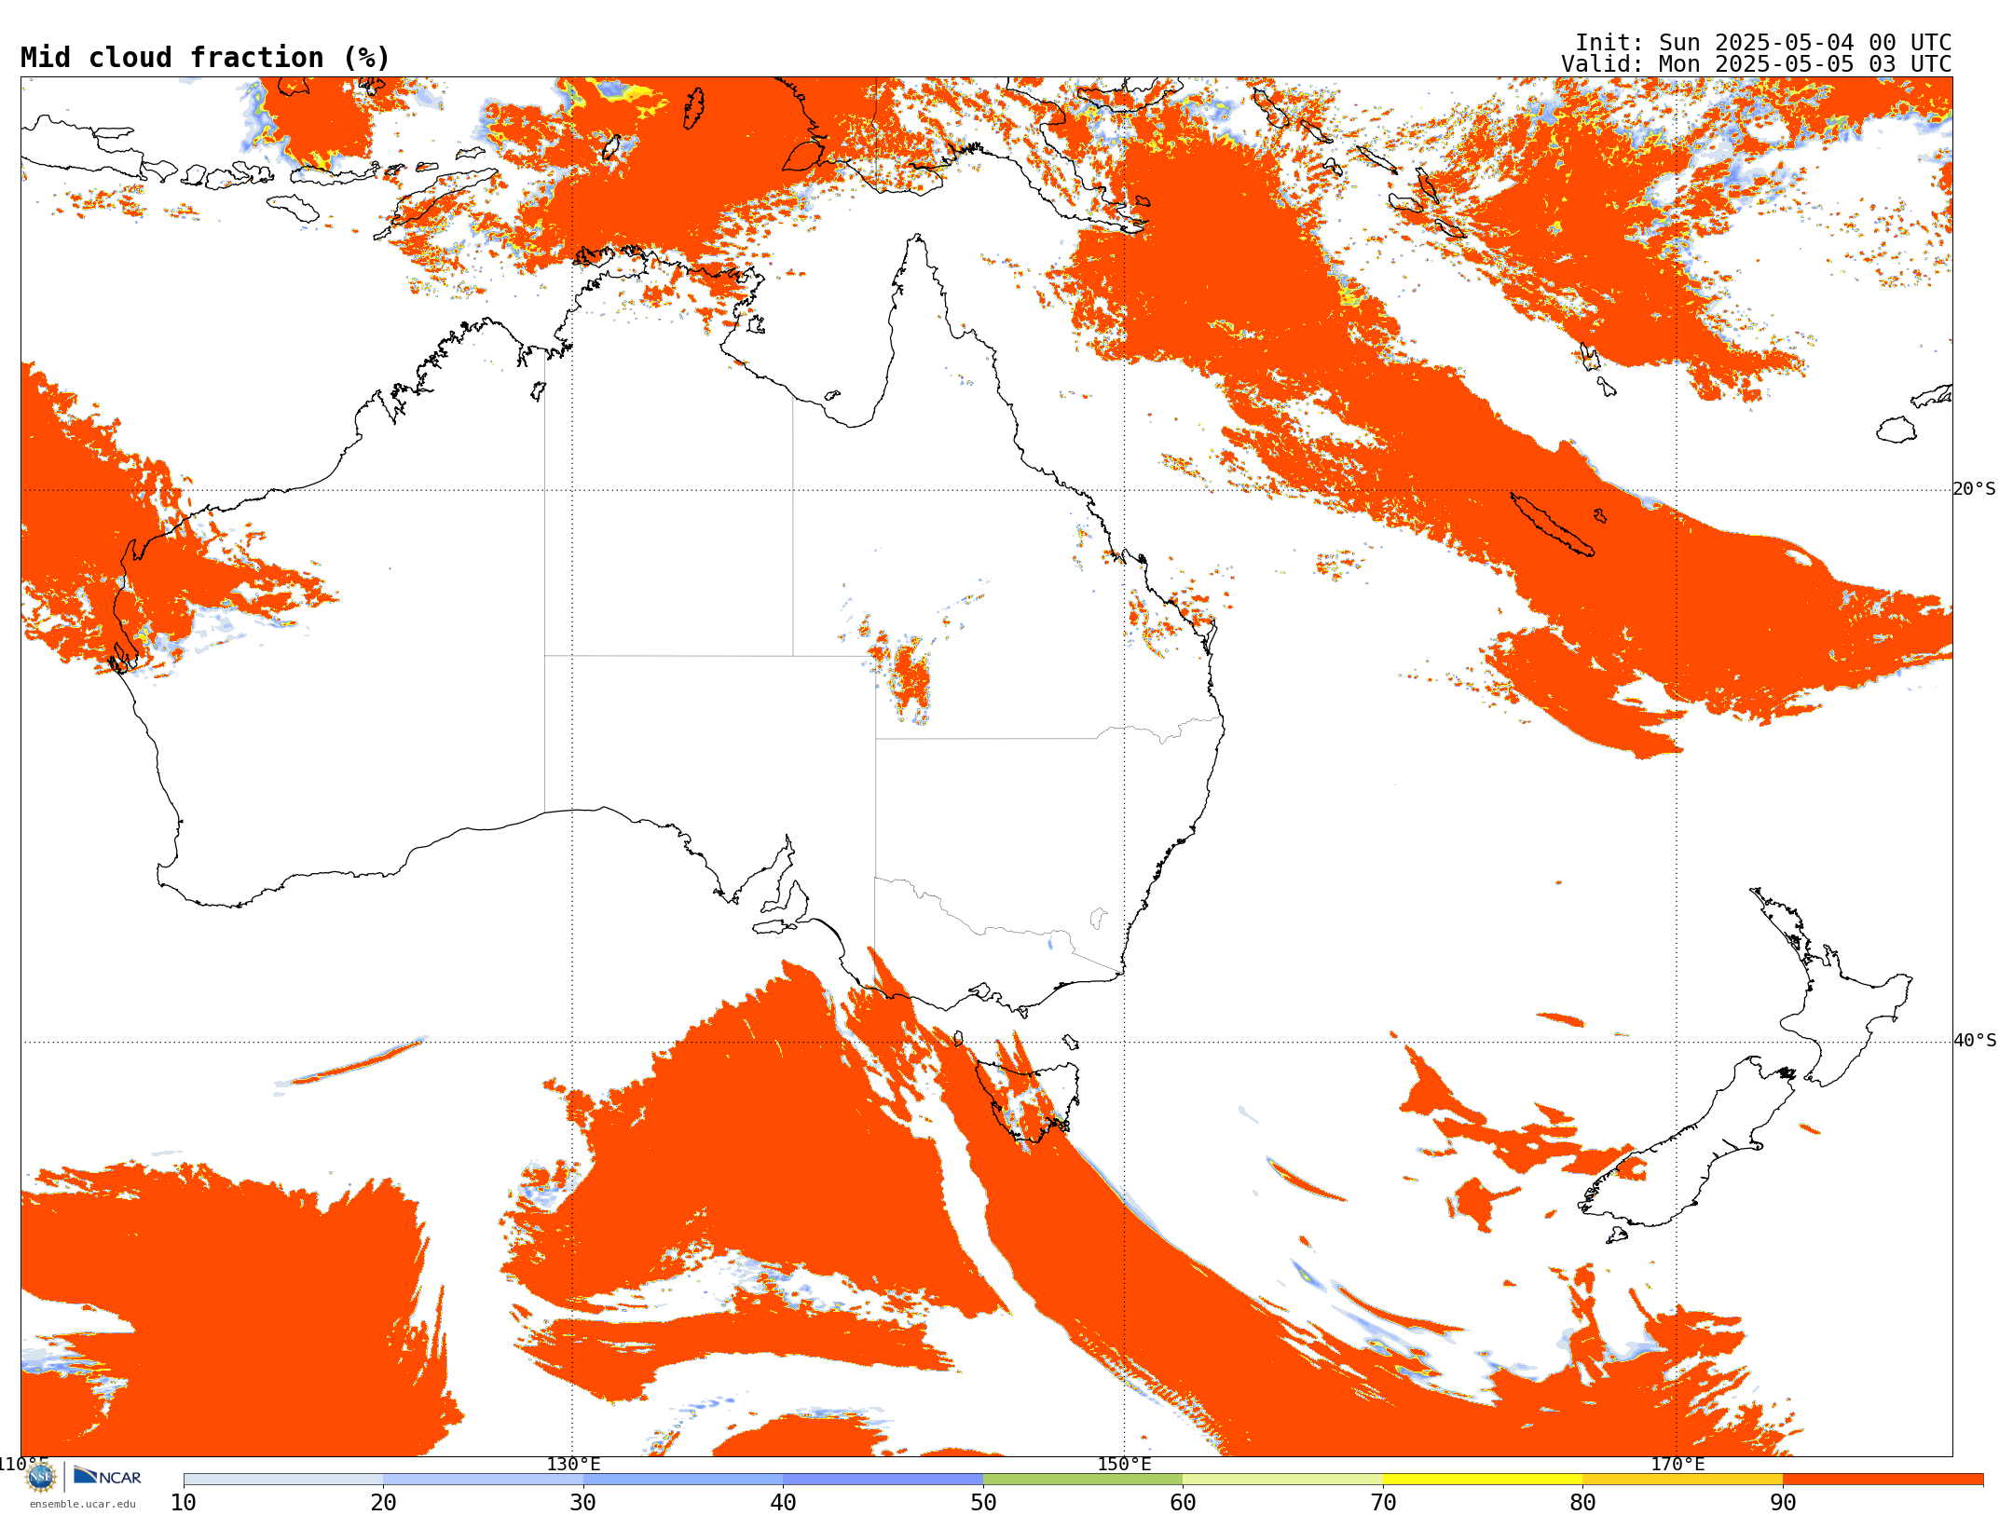The width and height of the screenshot is (2013, 1515).
Task: Click the colorbar tick label 90
Action: click(x=1783, y=1502)
